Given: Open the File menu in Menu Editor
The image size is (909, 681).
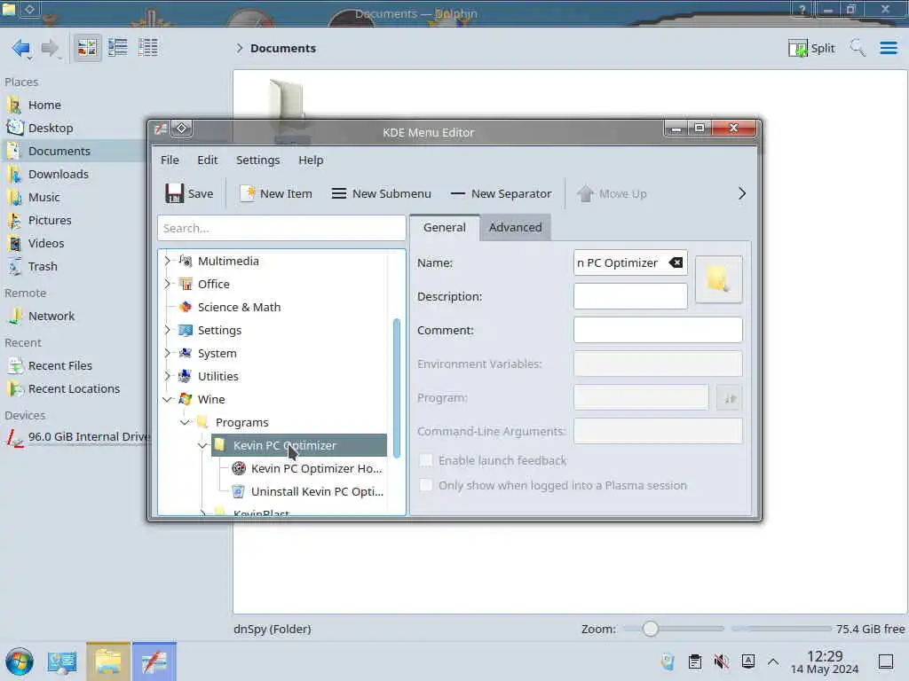Looking at the screenshot, I should tap(170, 160).
